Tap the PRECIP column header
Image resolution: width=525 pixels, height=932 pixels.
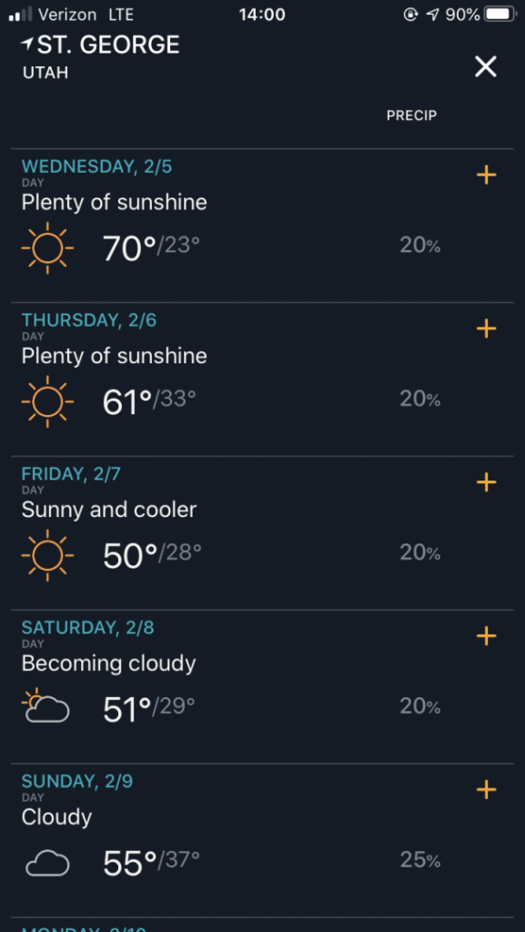tap(411, 116)
